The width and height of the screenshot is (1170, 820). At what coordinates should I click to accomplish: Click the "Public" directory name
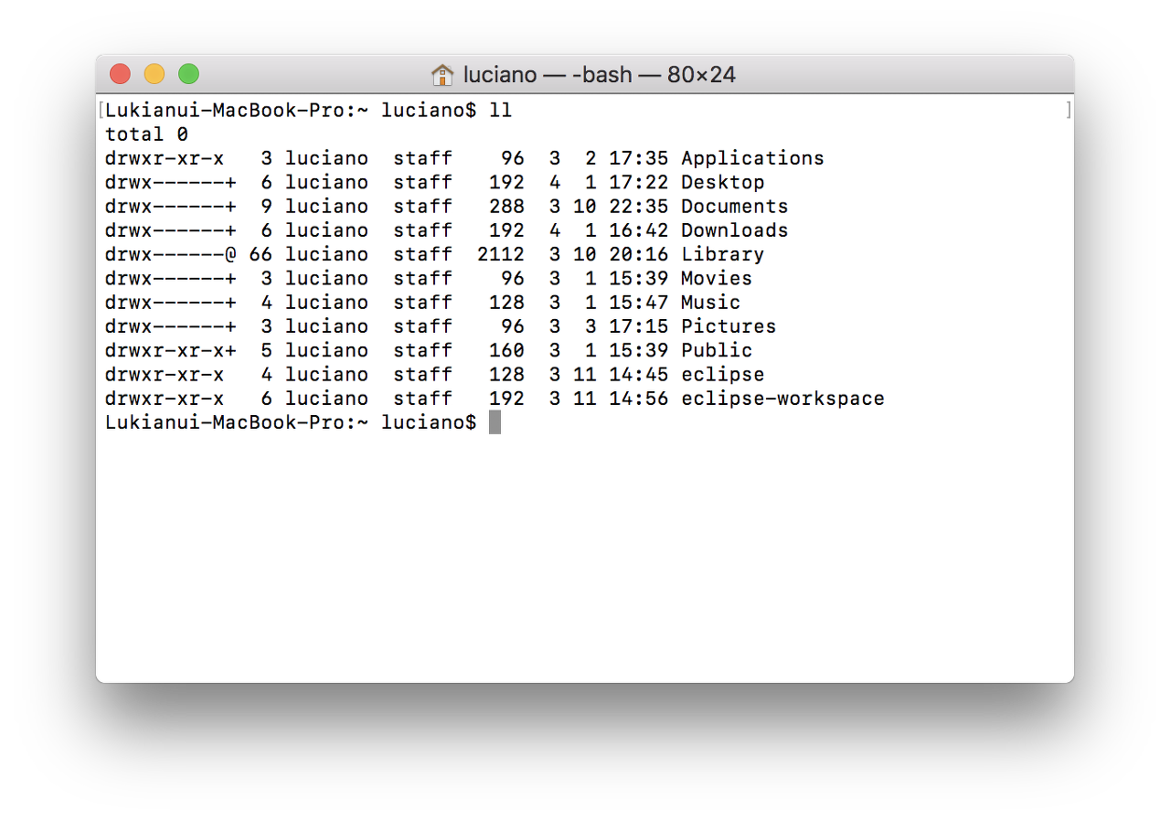tap(717, 350)
